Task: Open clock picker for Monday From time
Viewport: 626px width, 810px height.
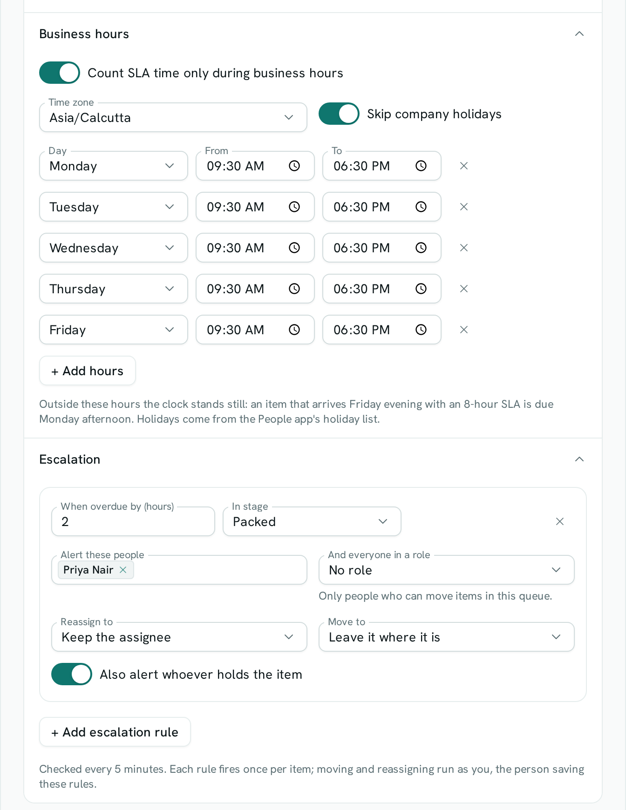Action: (x=294, y=166)
